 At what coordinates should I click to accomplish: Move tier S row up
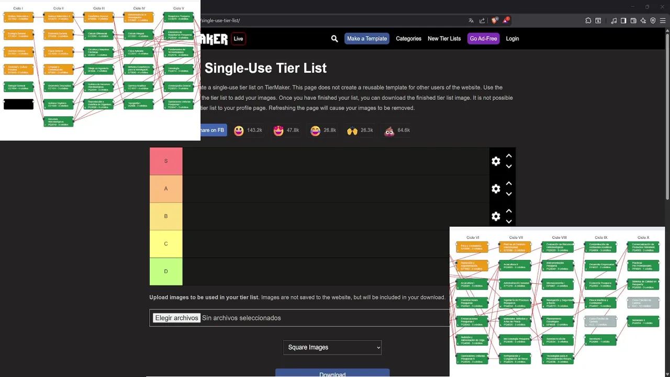(508, 156)
